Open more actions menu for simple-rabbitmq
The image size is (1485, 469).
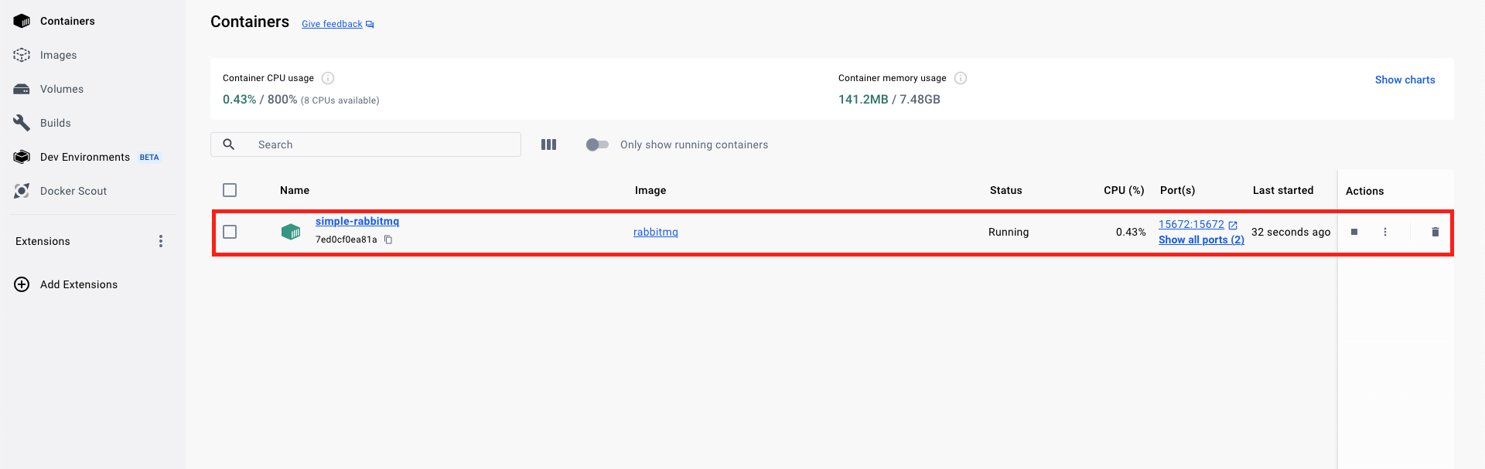(1385, 232)
